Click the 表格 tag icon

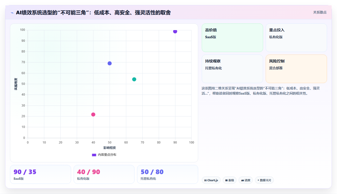pyautogui.click(x=226, y=180)
